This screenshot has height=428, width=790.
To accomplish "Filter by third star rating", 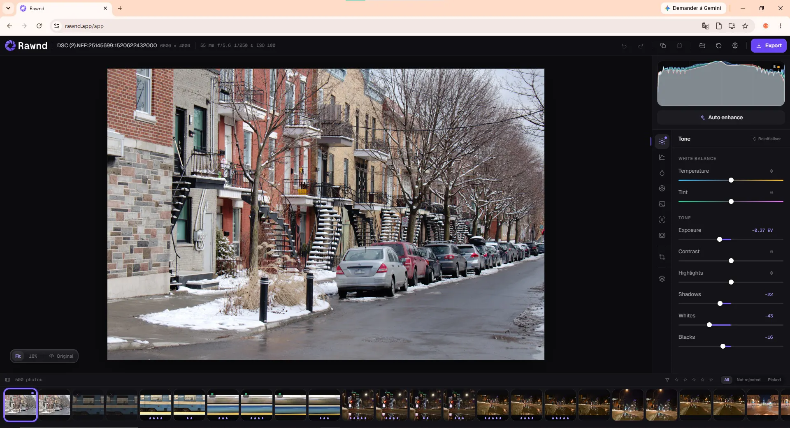I will (x=694, y=380).
